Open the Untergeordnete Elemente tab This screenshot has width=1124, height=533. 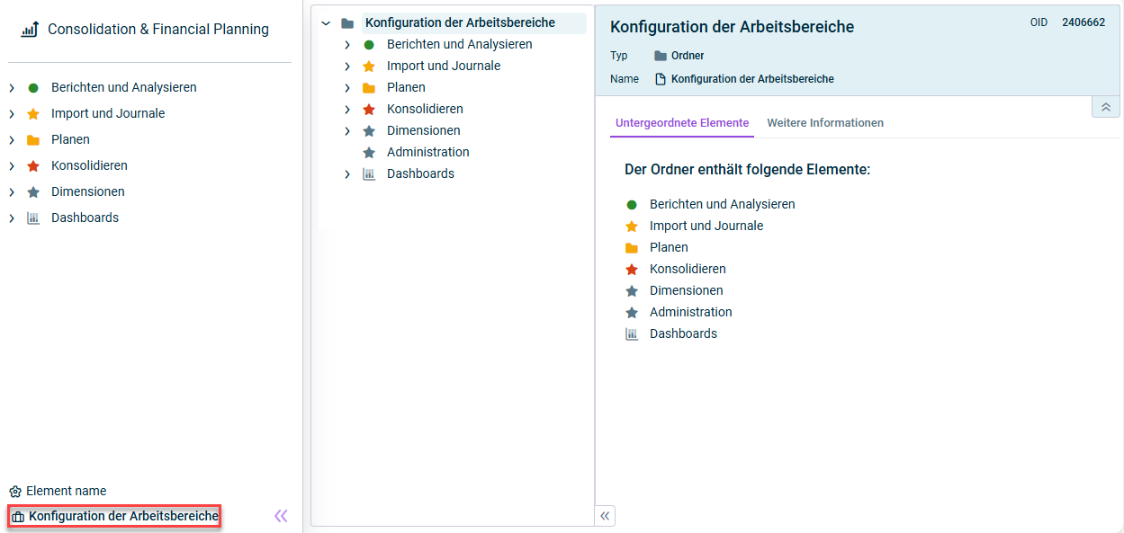point(682,123)
